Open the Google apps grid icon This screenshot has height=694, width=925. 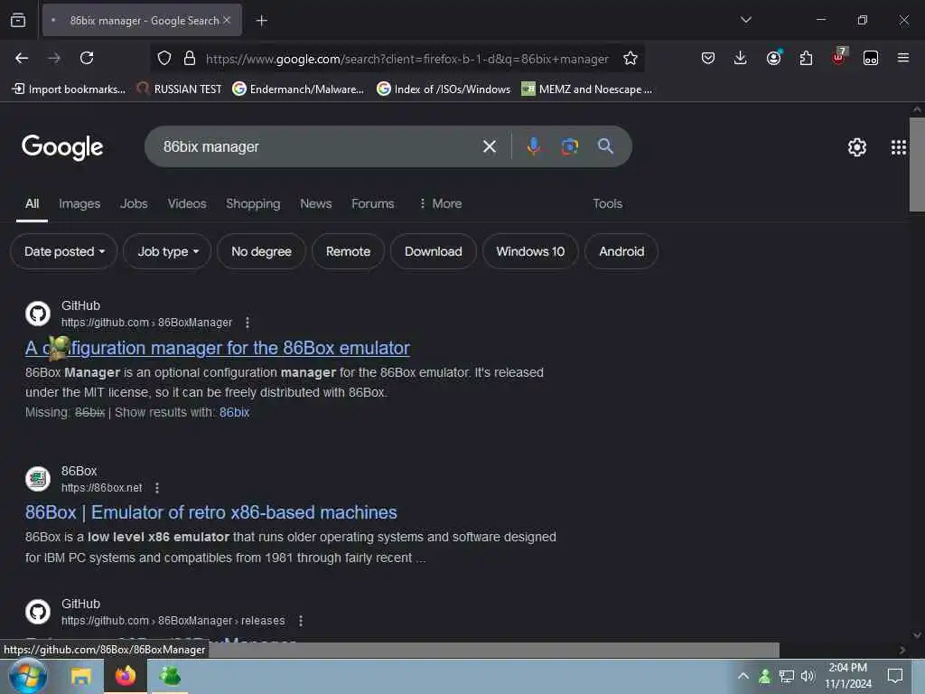(898, 147)
